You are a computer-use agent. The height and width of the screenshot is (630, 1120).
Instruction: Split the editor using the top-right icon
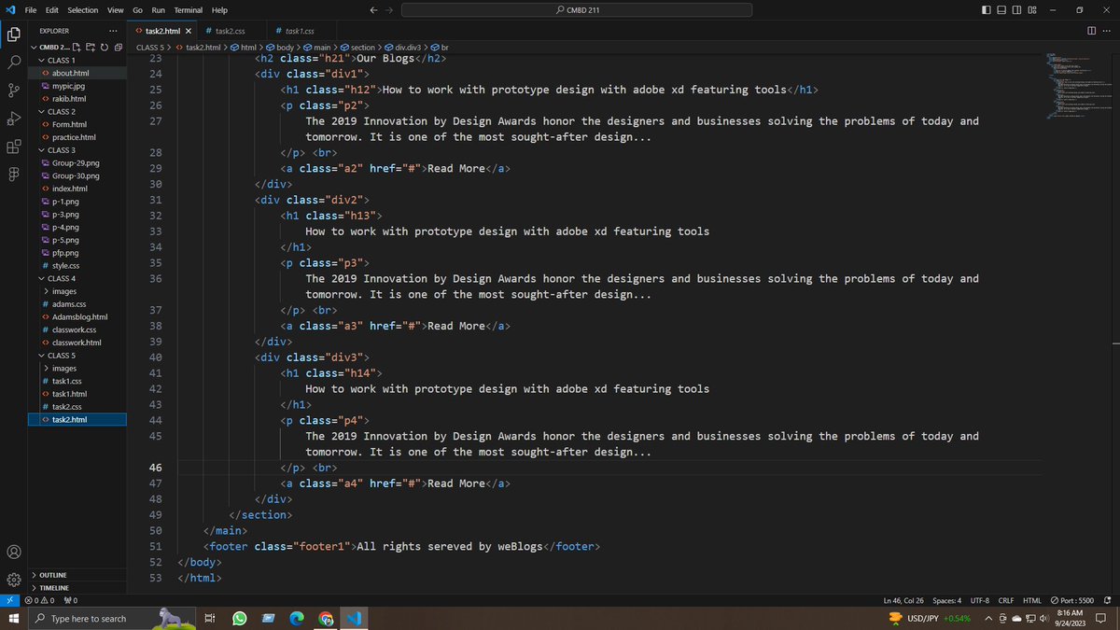(1091, 30)
